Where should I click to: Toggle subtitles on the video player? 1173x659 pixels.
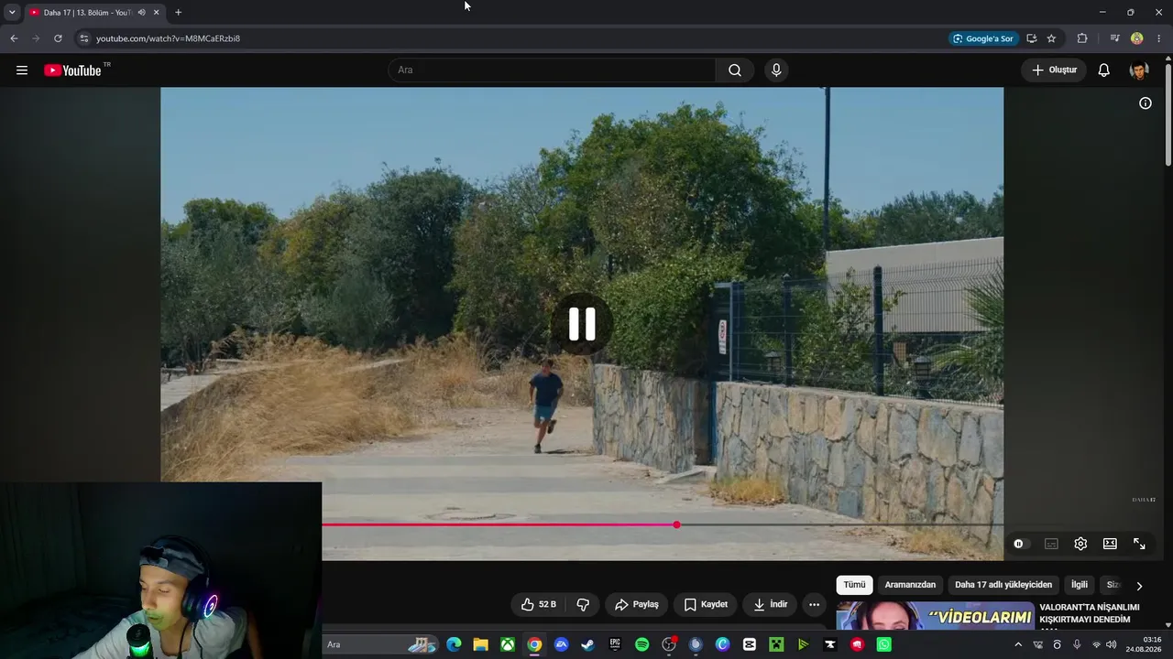coord(1051,544)
